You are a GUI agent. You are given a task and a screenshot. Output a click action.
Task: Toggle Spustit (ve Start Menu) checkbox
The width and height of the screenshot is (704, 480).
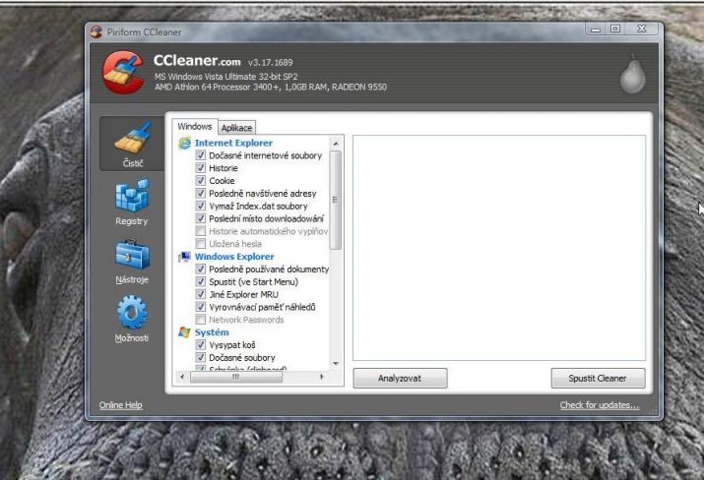tap(201, 281)
